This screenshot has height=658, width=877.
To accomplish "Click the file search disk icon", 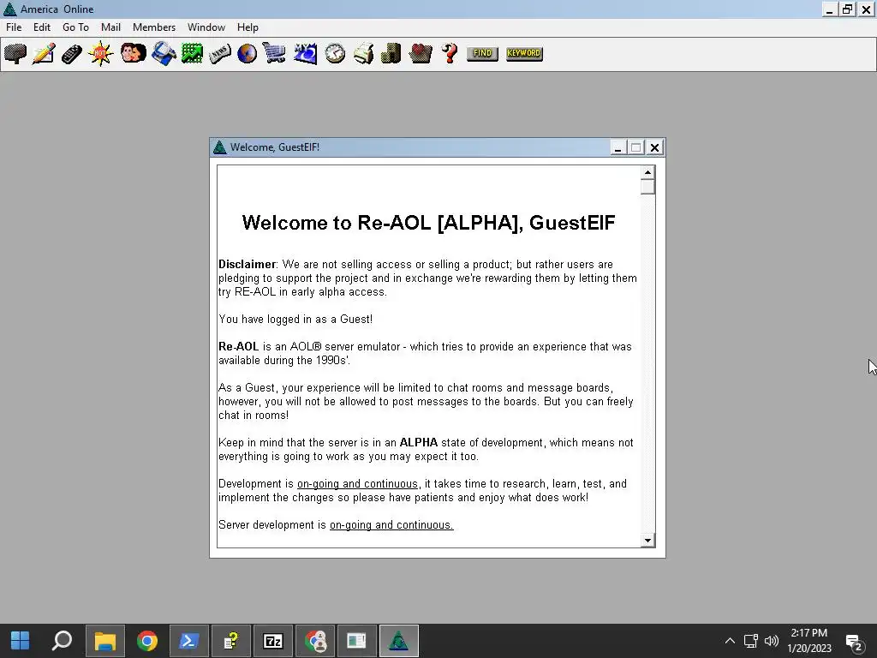I will (164, 54).
